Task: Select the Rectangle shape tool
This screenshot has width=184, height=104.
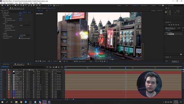Action: (x=21, y=5)
